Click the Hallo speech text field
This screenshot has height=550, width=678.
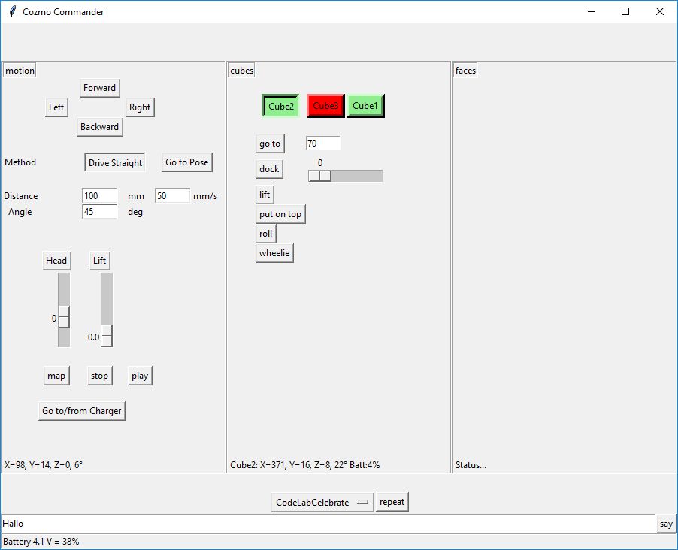coord(328,524)
